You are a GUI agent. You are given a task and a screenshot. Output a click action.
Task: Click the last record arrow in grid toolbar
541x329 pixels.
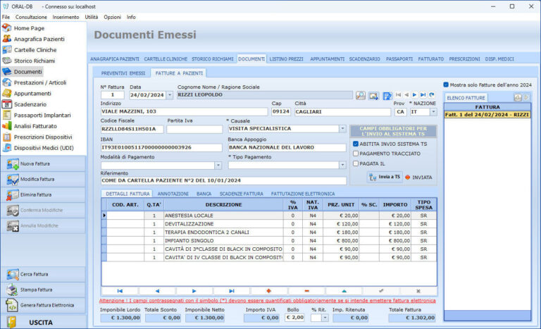point(232,290)
